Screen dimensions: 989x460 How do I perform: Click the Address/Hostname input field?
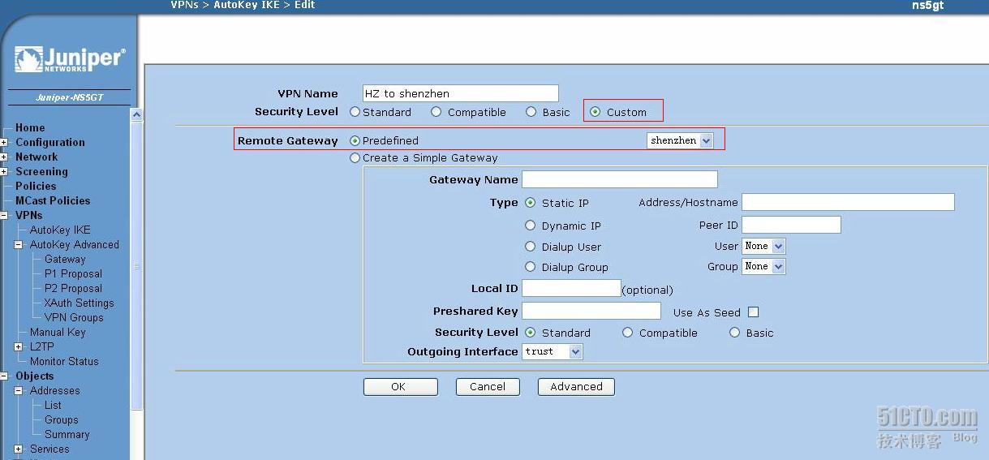[x=848, y=202]
